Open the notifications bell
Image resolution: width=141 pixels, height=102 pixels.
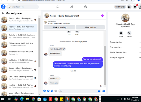135,7
